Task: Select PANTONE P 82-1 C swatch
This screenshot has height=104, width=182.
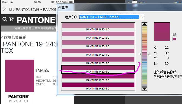Action: pos(98,27)
